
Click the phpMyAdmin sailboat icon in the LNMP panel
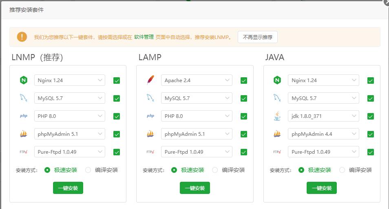coord(24,134)
